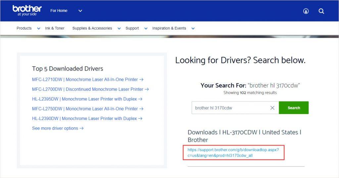This screenshot has width=339, height=178.
Task: Click the Showing 102 matching results text
Action: [x=250, y=93]
